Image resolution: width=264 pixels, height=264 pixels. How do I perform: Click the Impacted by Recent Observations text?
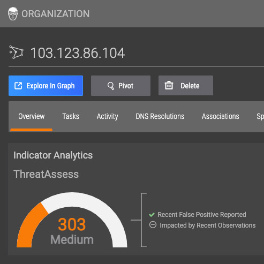pos(208,225)
